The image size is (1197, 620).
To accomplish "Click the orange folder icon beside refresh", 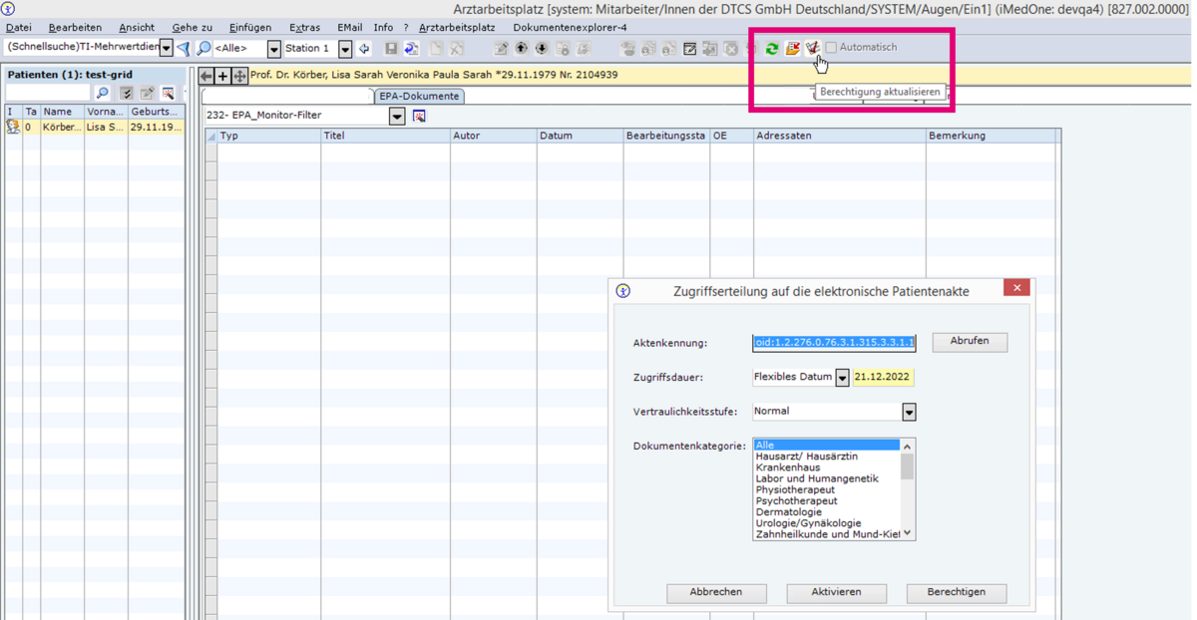I will click(792, 48).
